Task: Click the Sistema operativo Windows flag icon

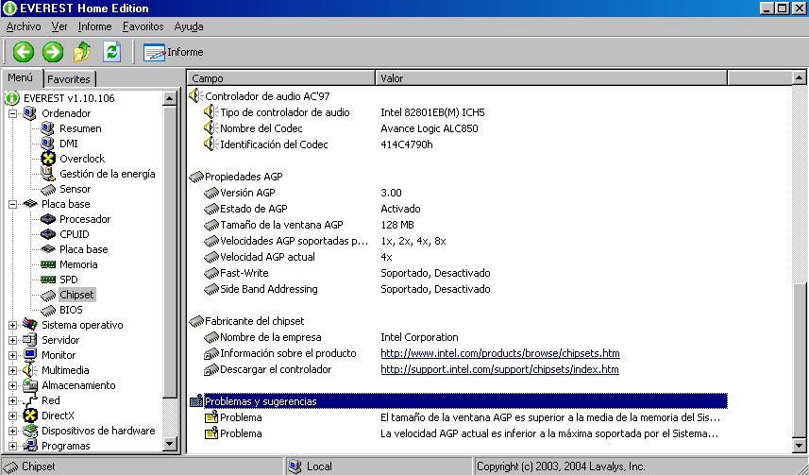Action: (x=30, y=325)
